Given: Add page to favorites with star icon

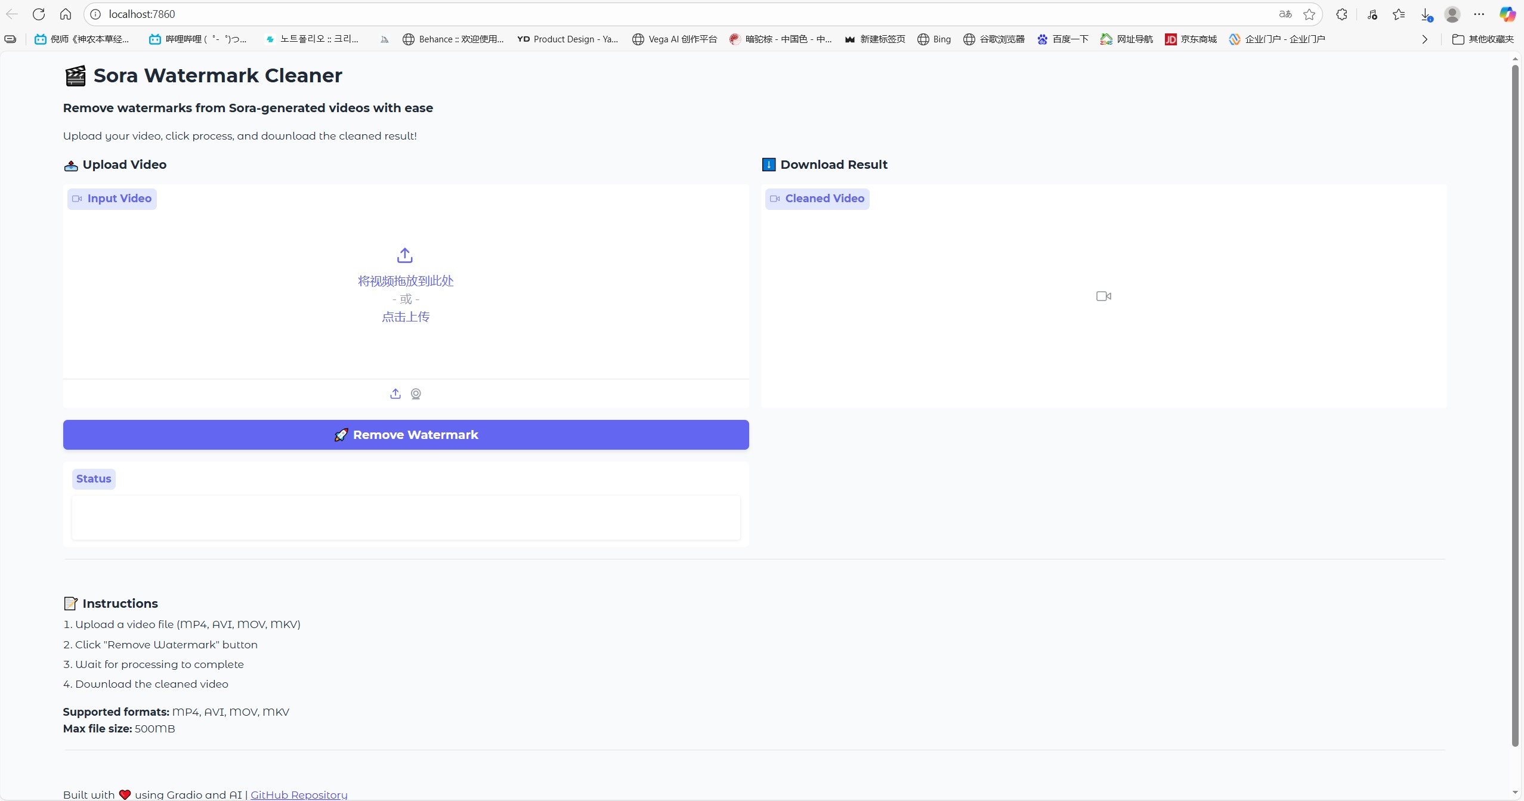Looking at the screenshot, I should (1309, 14).
